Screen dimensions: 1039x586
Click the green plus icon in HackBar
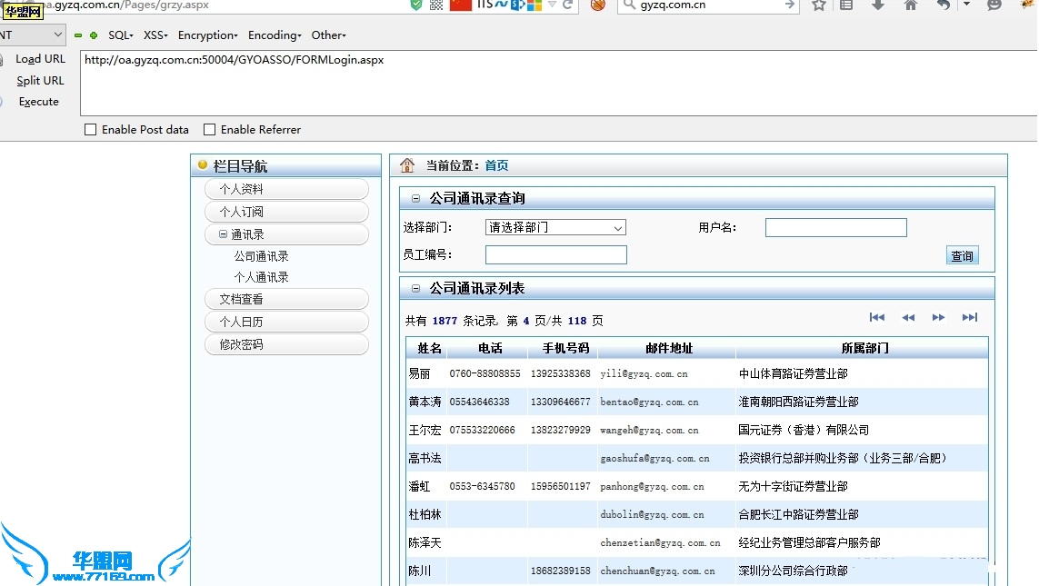tap(93, 35)
